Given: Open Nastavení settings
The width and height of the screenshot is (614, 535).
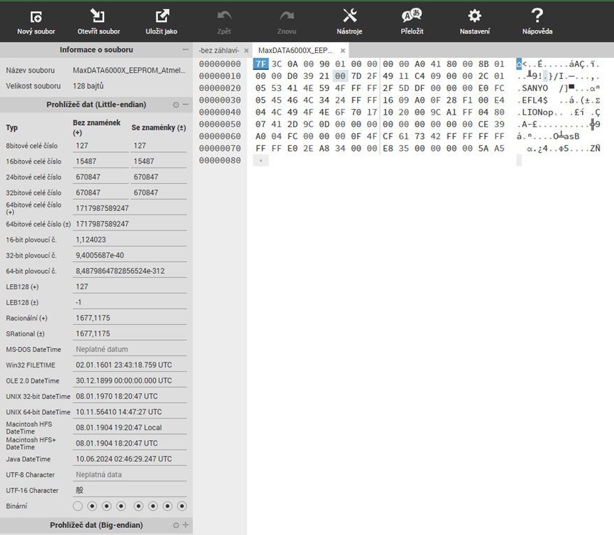Looking at the screenshot, I should tap(474, 22).
